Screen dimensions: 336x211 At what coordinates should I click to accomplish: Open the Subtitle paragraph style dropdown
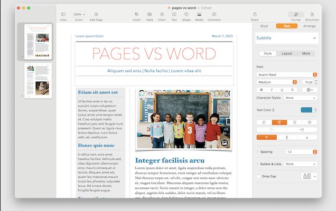coord(287,38)
